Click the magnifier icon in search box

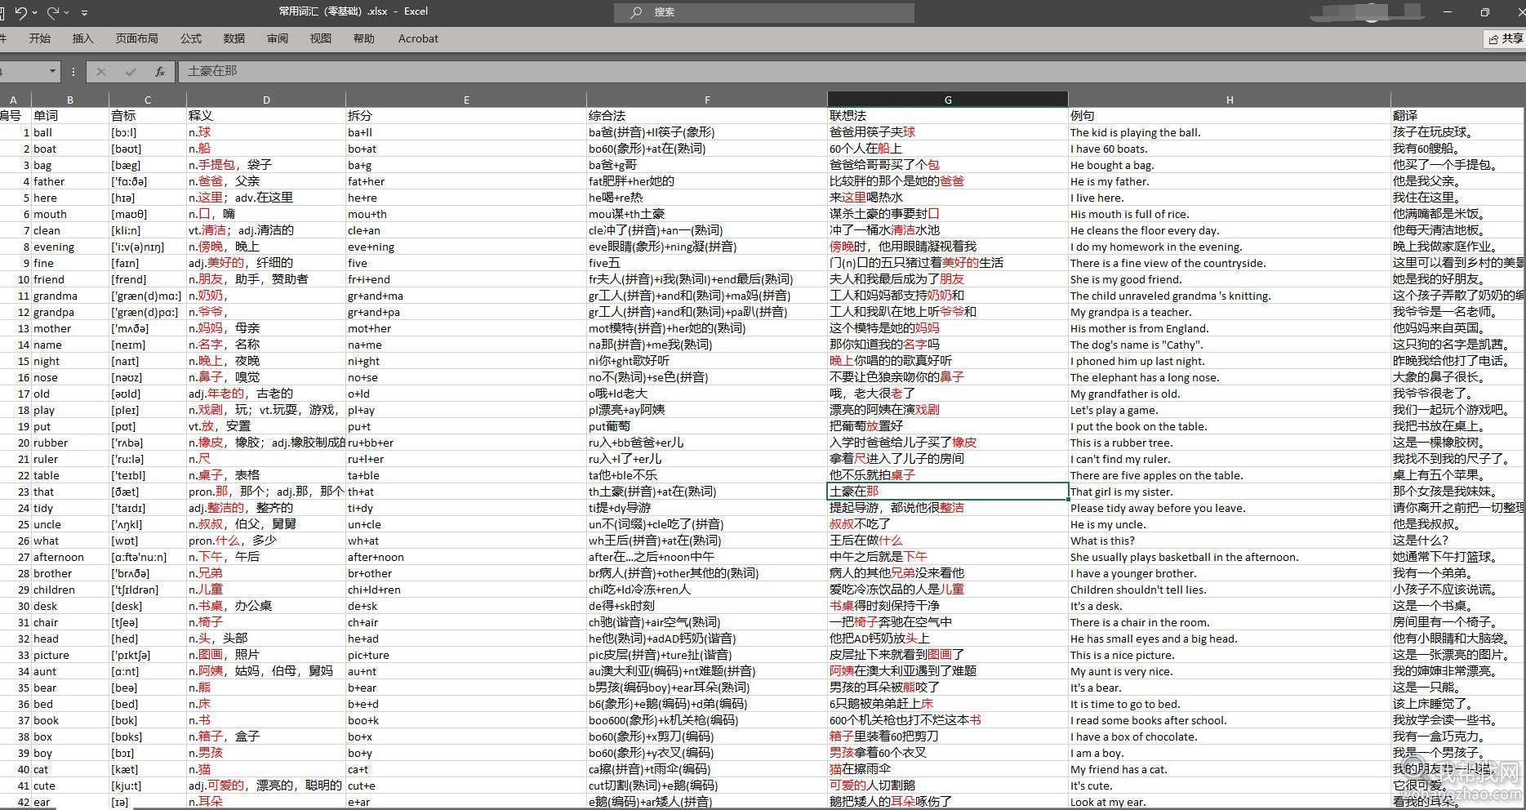(x=636, y=12)
